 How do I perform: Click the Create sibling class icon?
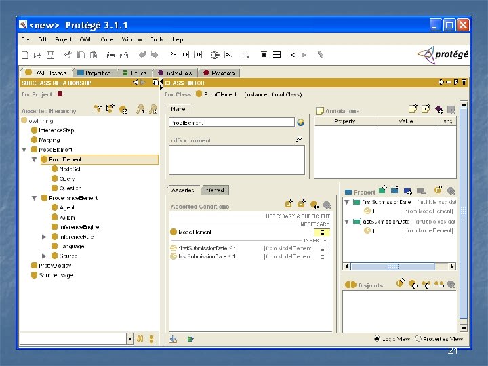[110, 108]
